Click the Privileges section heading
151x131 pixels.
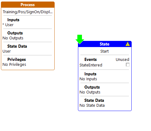[17, 59]
